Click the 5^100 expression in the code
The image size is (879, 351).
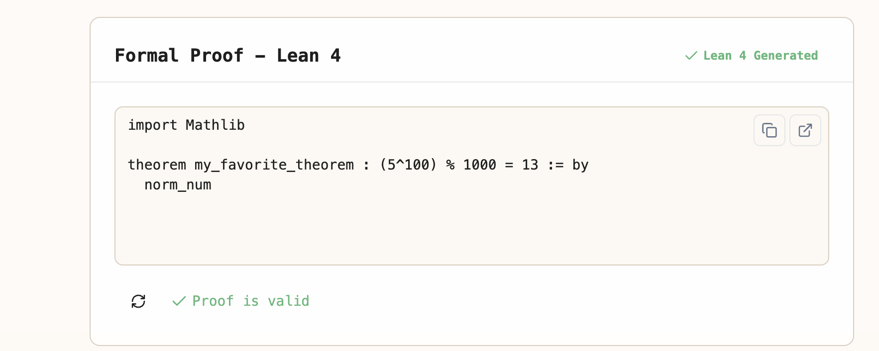pyautogui.click(x=408, y=165)
